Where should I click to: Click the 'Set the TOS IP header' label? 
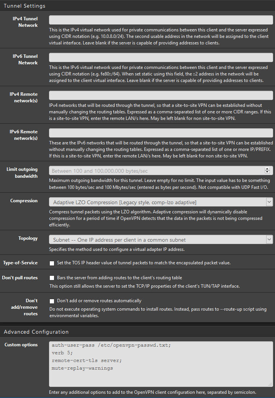[144, 263]
